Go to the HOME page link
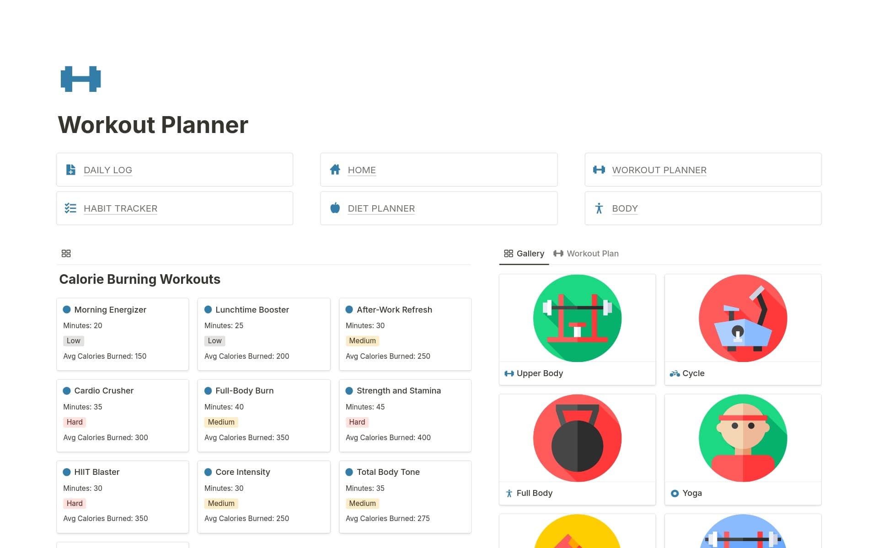 point(362,170)
